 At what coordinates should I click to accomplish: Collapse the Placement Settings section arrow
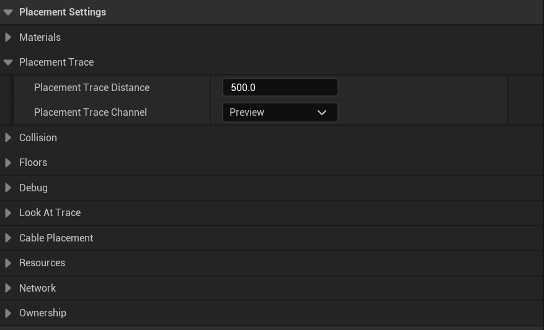click(x=8, y=12)
